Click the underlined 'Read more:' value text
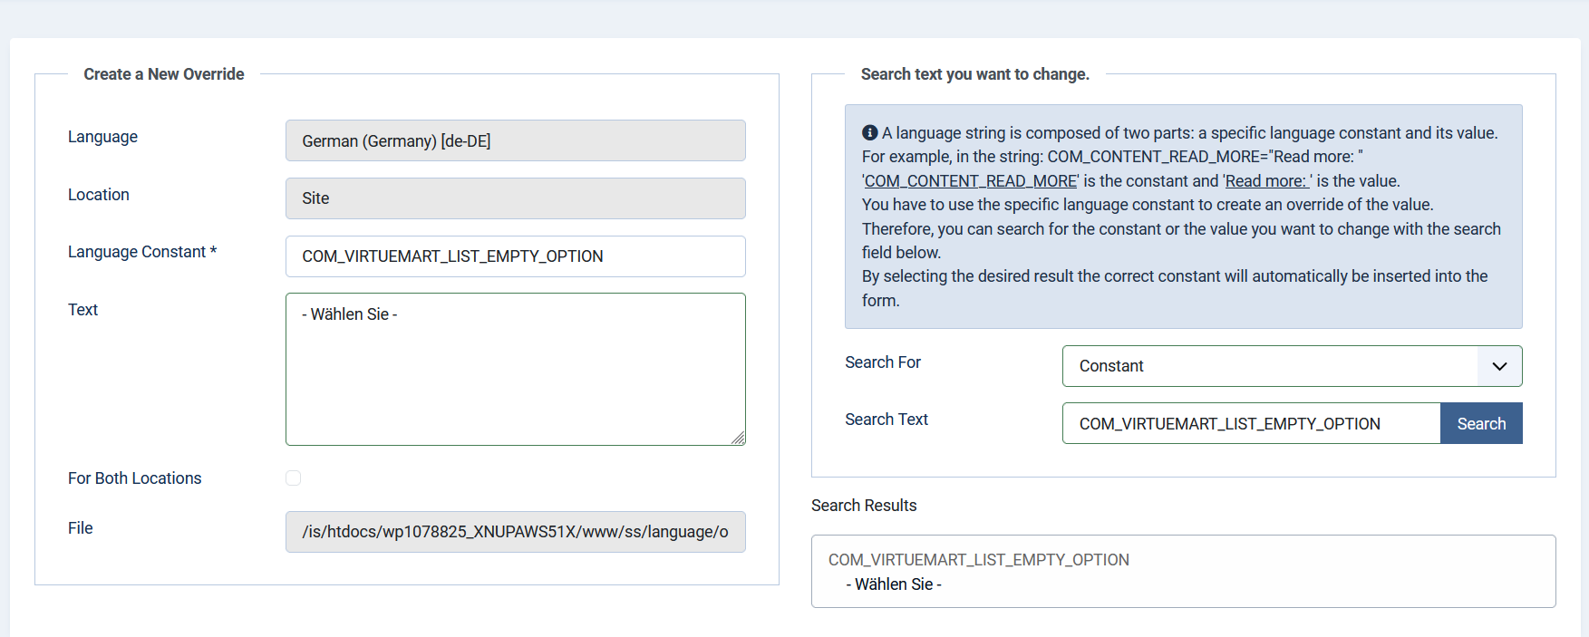 point(1267,181)
